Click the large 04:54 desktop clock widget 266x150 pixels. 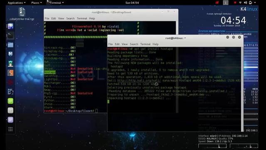pos(233,20)
